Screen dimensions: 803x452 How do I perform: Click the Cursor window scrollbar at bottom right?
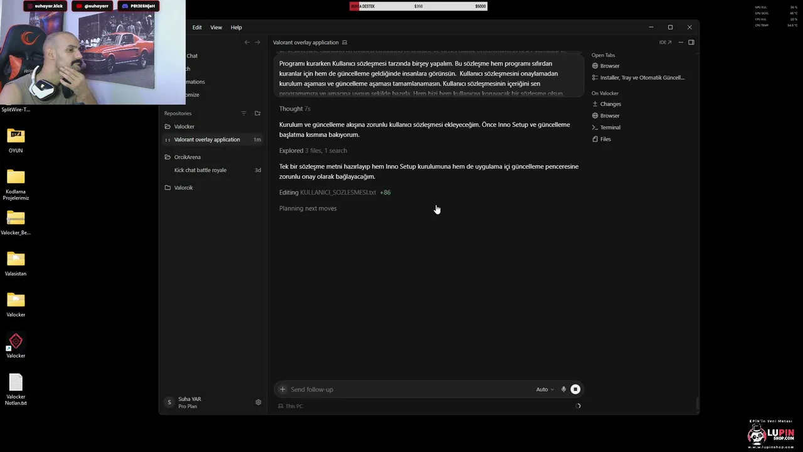696,403
